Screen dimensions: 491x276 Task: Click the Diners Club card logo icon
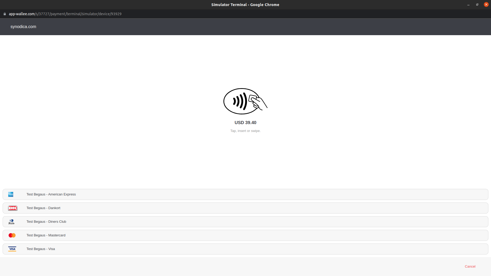click(11, 222)
